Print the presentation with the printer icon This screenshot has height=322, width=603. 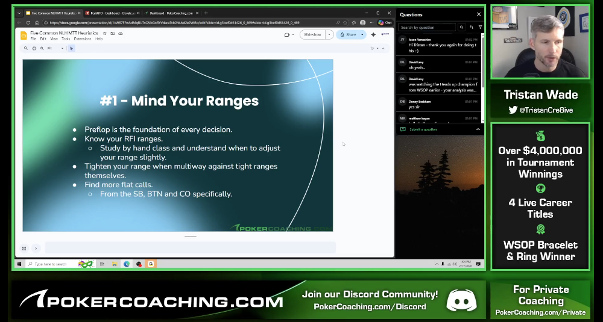point(34,48)
